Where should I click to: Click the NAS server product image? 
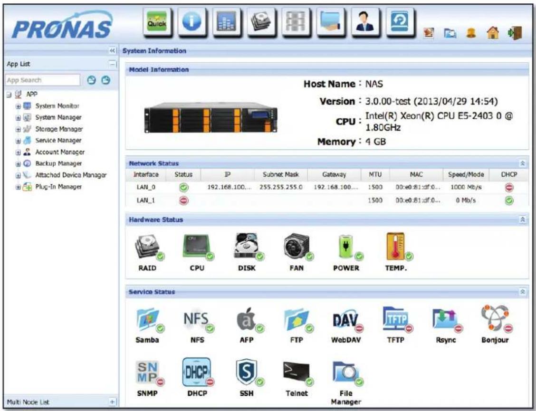coord(211,117)
